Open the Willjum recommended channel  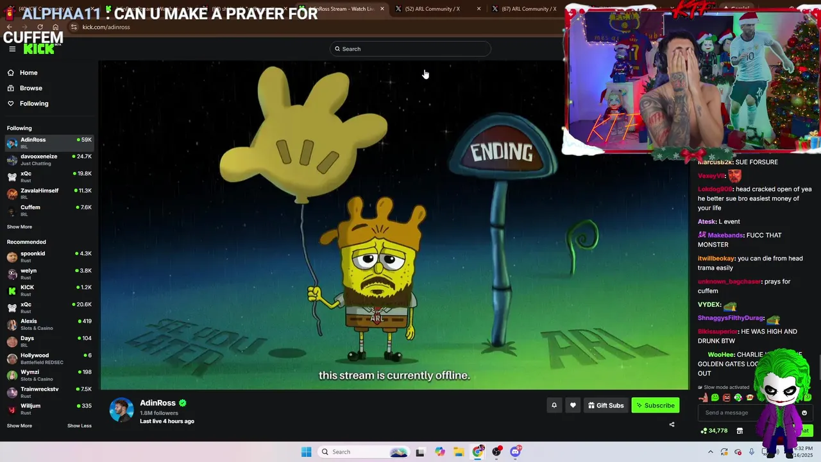point(49,409)
